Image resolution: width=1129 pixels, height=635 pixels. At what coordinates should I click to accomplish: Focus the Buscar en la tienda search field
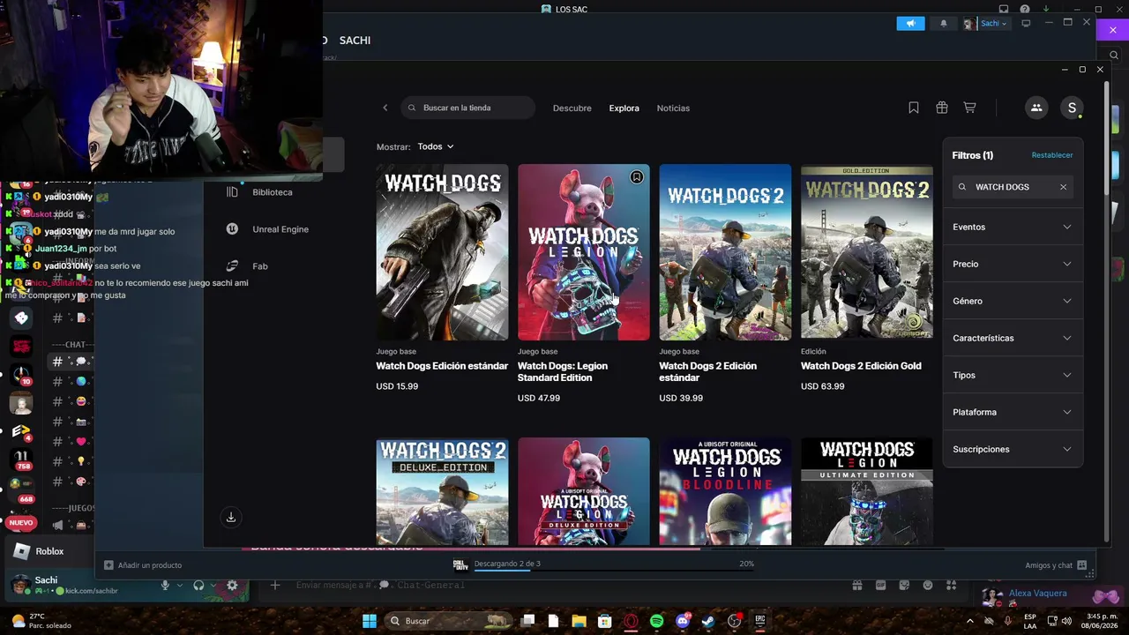467,108
